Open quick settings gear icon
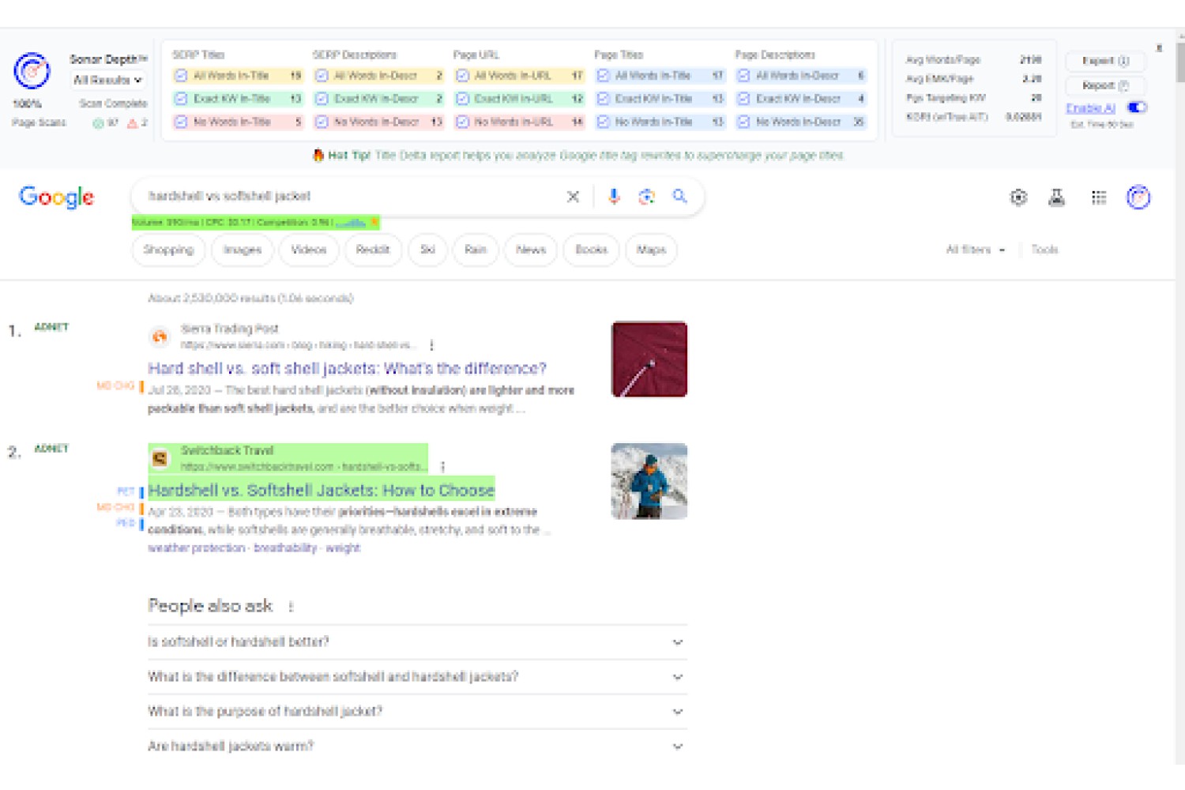This screenshot has width=1185, height=790. [x=1019, y=197]
